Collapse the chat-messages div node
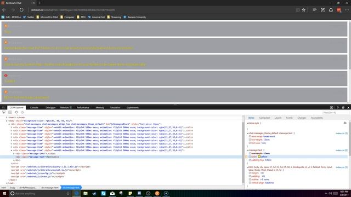This screenshot has height=197, width=351. click(9, 124)
